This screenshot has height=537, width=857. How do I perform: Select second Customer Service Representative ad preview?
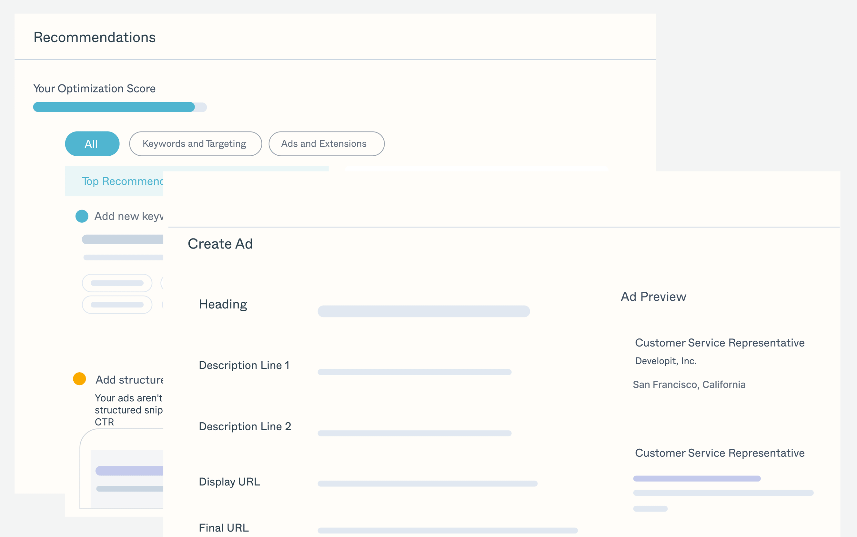720,453
